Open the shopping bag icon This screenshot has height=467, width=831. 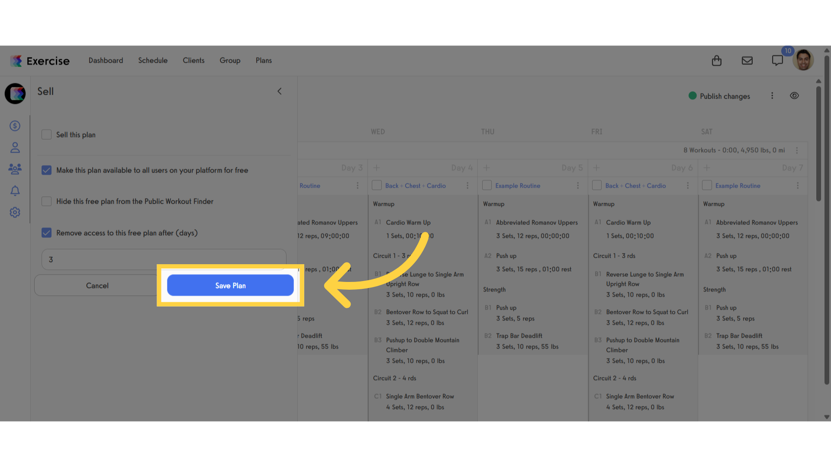coord(717,61)
